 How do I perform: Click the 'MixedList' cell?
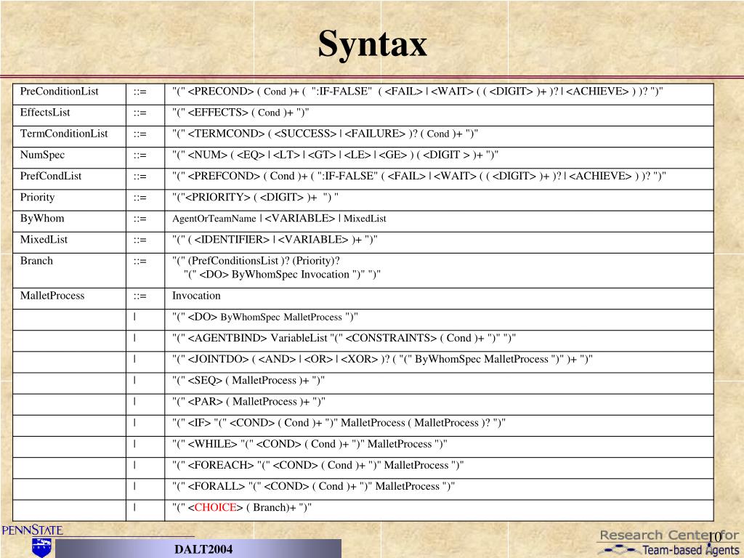(69, 243)
